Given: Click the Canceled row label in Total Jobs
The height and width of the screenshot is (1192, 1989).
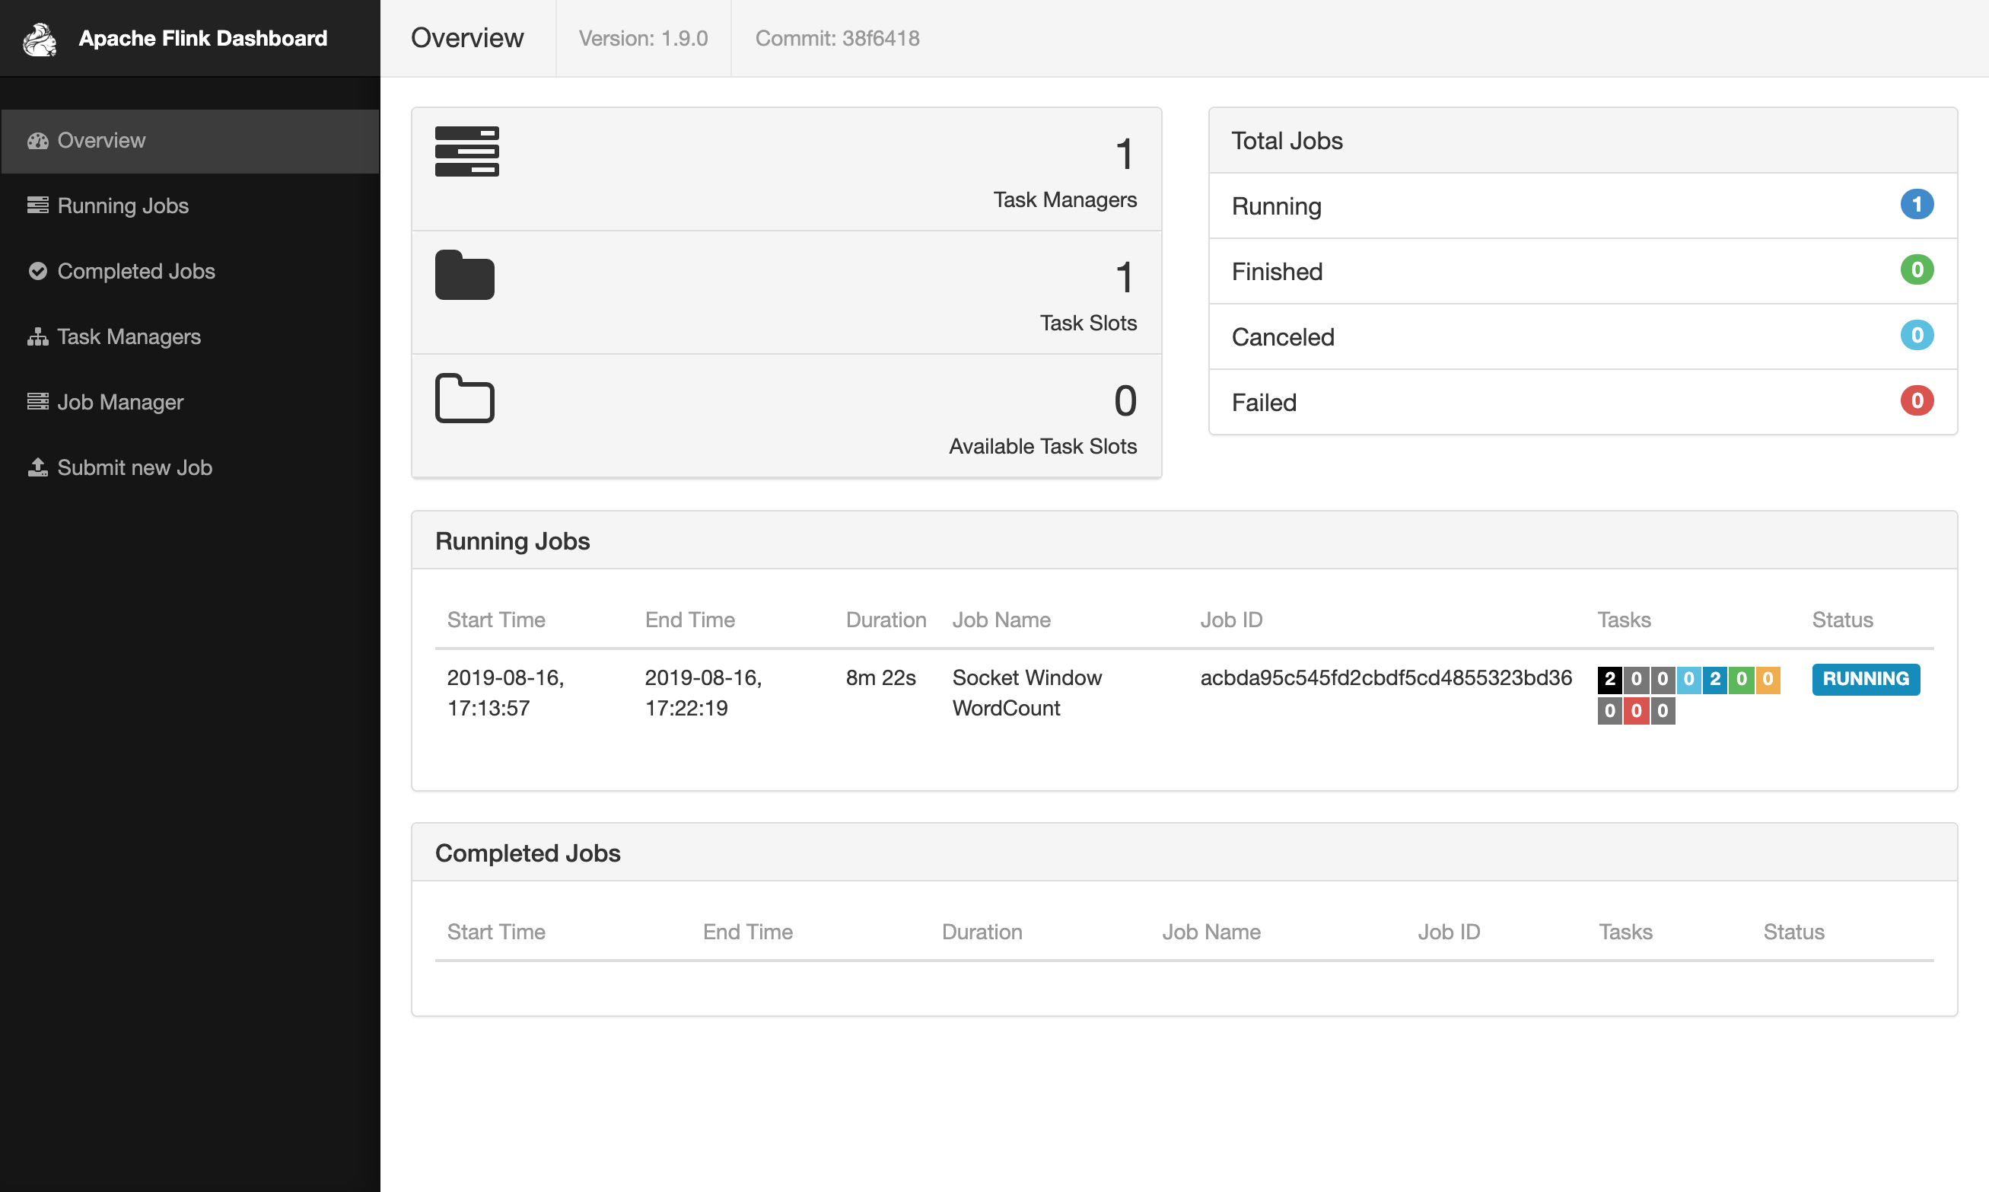Looking at the screenshot, I should [1282, 336].
